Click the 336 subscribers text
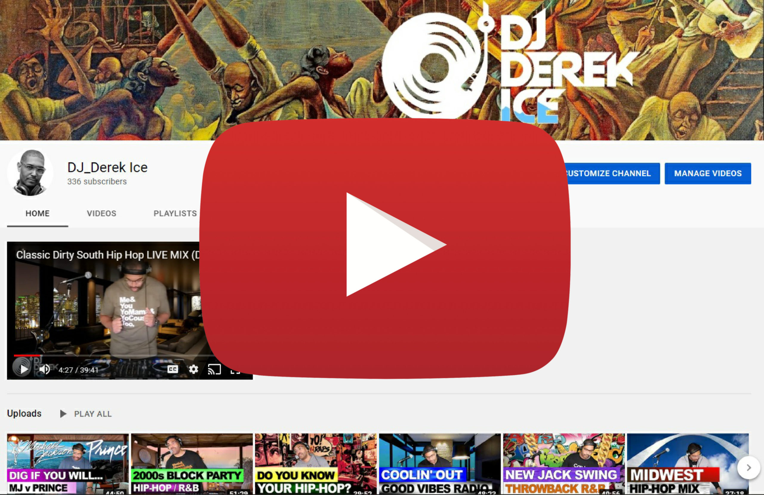 tap(97, 181)
